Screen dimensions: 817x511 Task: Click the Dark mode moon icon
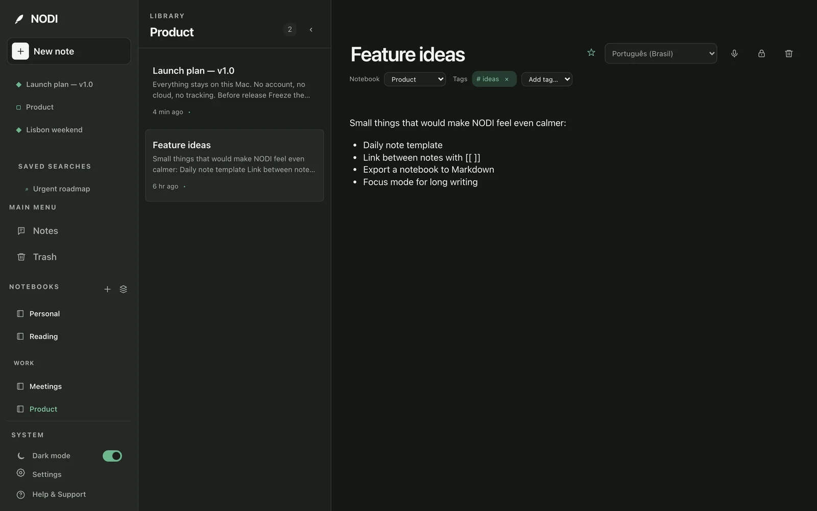pyautogui.click(x=21, y=456)
